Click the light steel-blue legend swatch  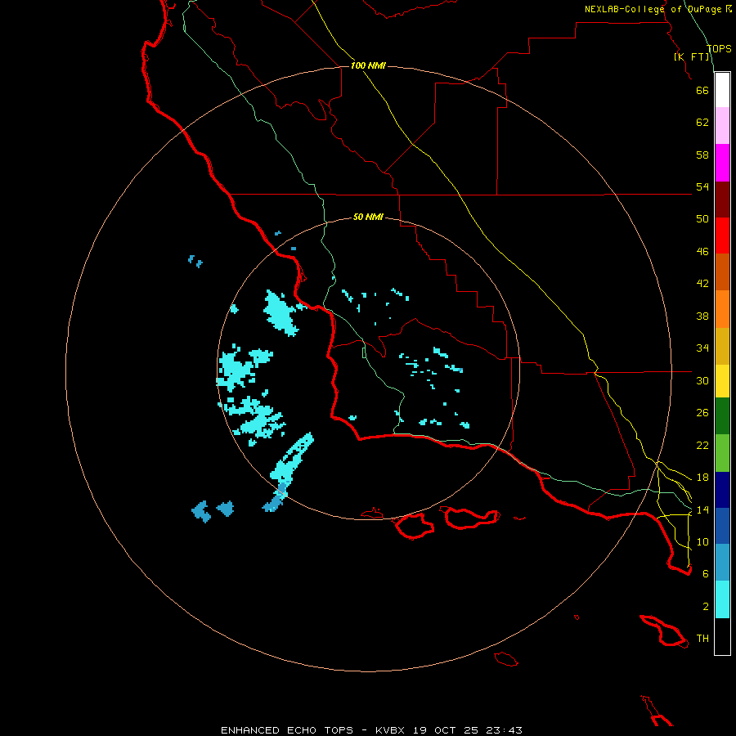(722, 563)
